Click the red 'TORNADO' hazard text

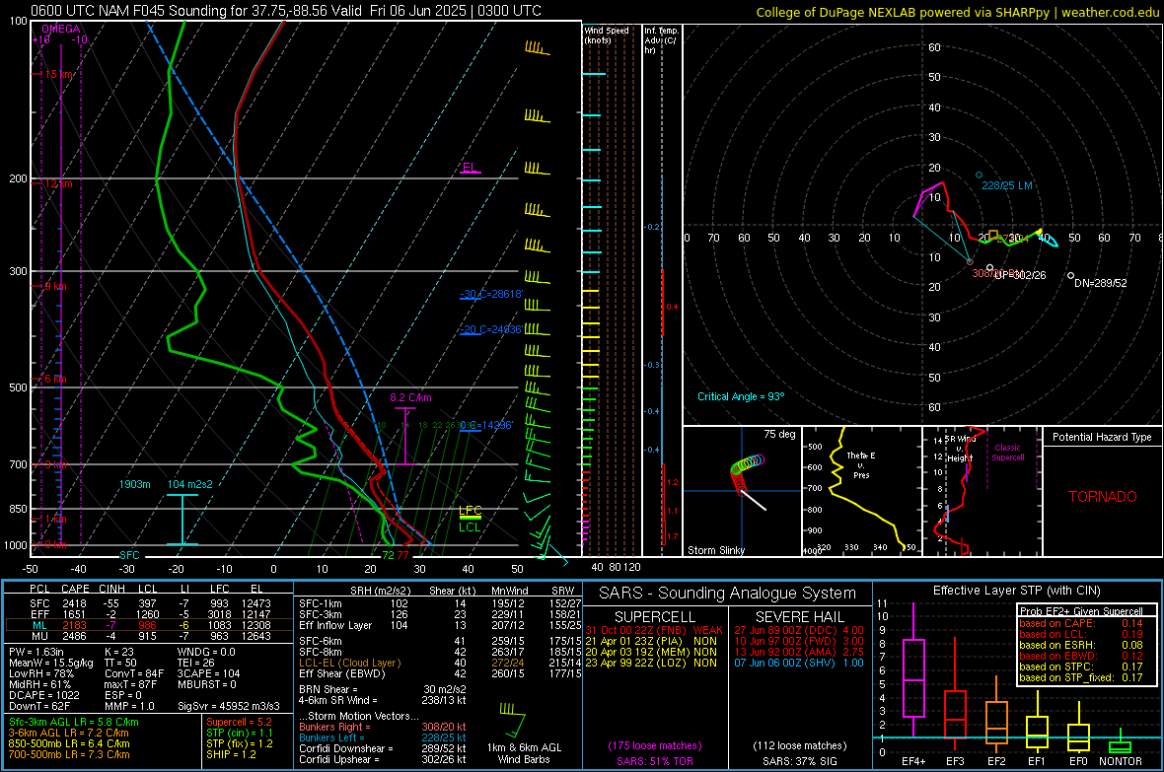[1103, 497]
